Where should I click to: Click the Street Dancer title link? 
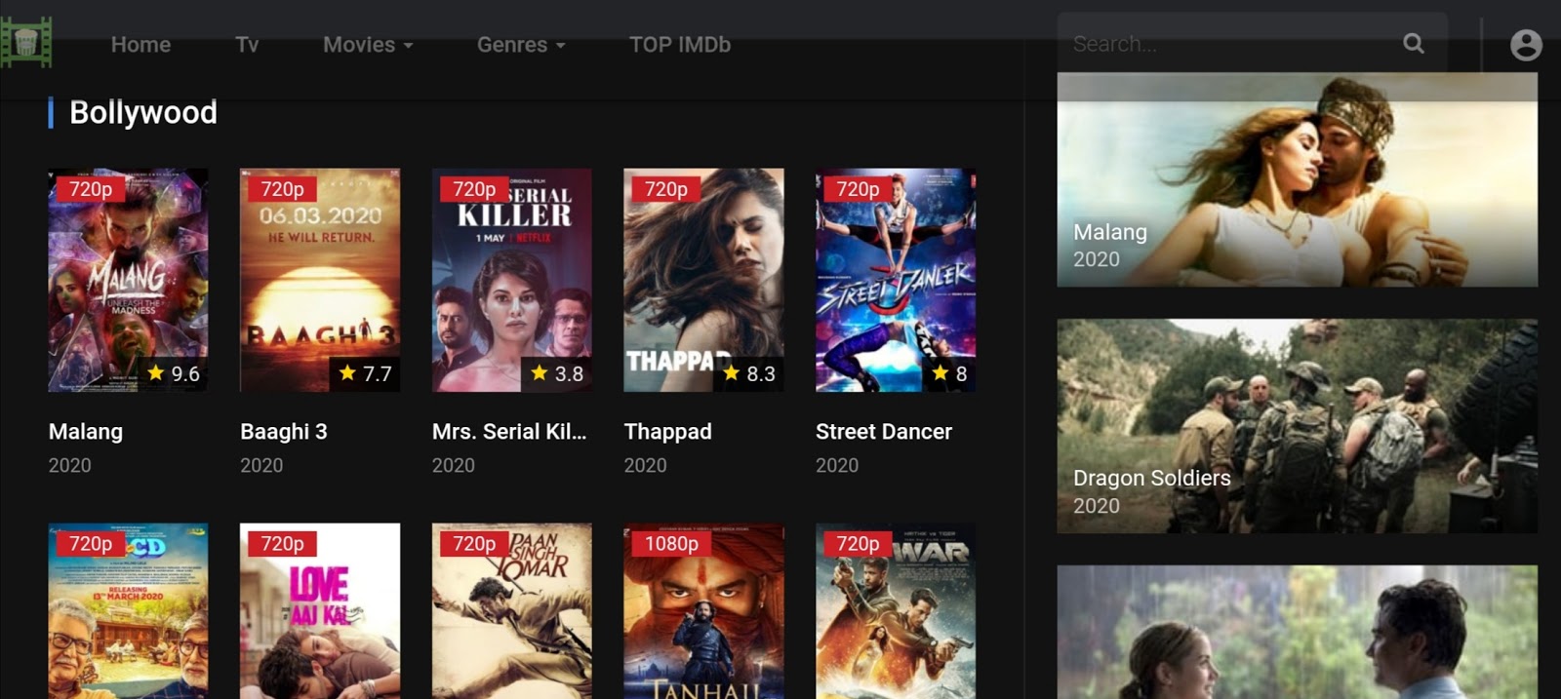click(884, 432)
